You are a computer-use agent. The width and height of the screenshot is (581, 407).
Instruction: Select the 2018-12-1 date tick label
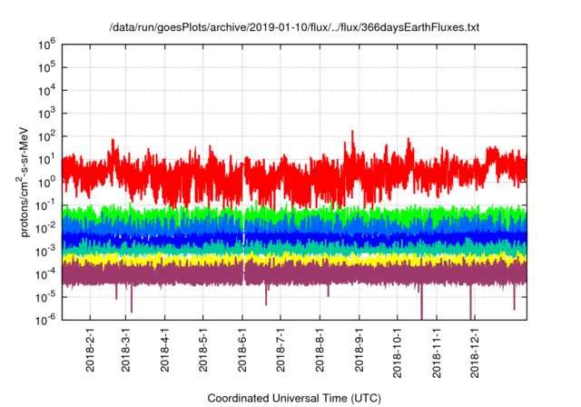pyautogui.click(x=474, y=352)
